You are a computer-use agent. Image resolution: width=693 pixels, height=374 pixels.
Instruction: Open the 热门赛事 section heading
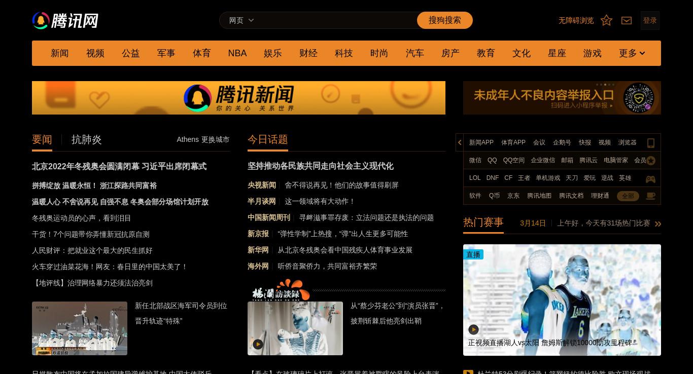click(483, 222)
